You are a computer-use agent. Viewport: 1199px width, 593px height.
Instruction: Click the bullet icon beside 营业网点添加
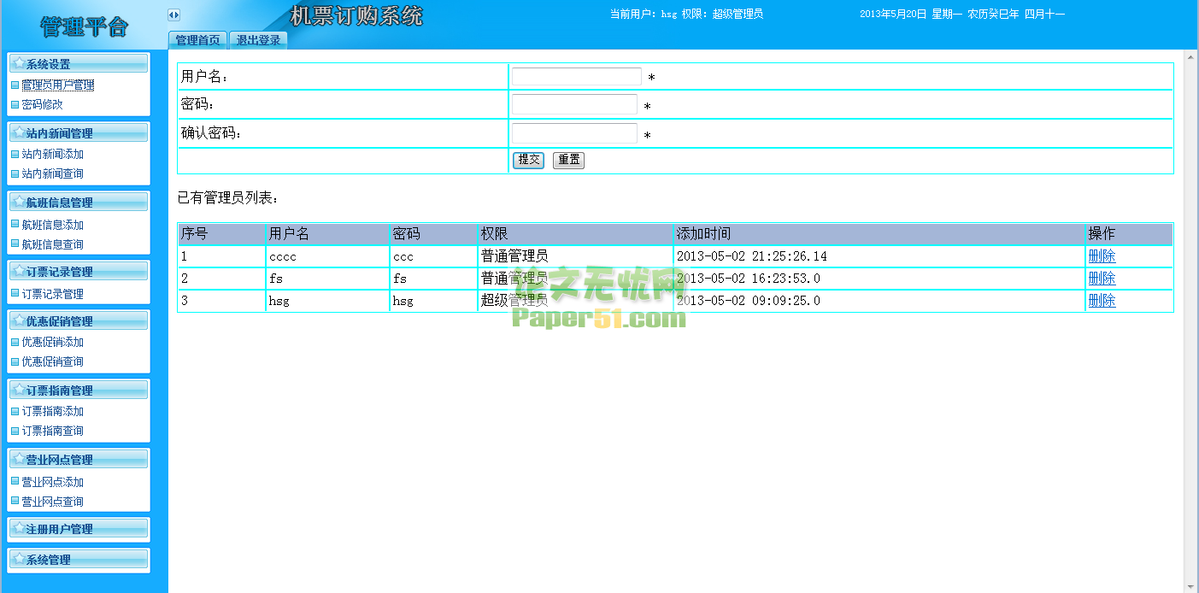click(x=15, y=482)
